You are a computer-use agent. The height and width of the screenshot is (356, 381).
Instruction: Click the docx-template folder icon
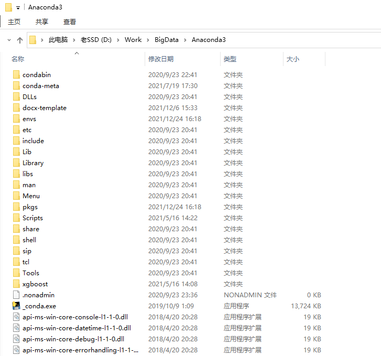tap(16, 107)
